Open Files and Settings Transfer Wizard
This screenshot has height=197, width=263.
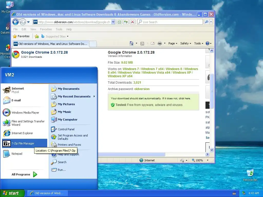tap(25, 123)
